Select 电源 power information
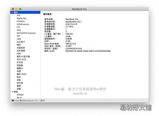The width and height of the screenshot is (159, 116). [19, 71]
